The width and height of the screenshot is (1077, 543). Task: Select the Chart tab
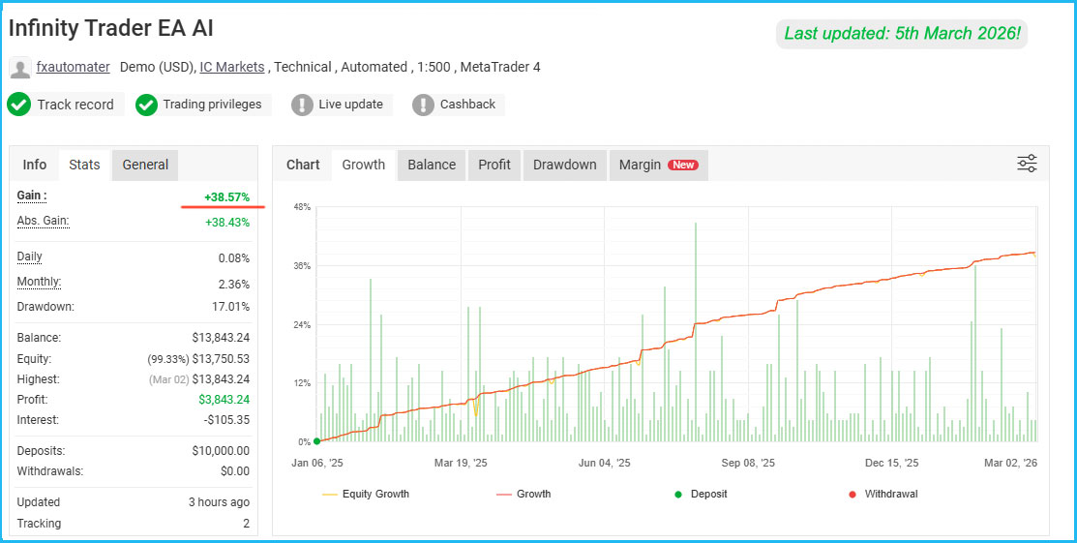coord(303,165)
